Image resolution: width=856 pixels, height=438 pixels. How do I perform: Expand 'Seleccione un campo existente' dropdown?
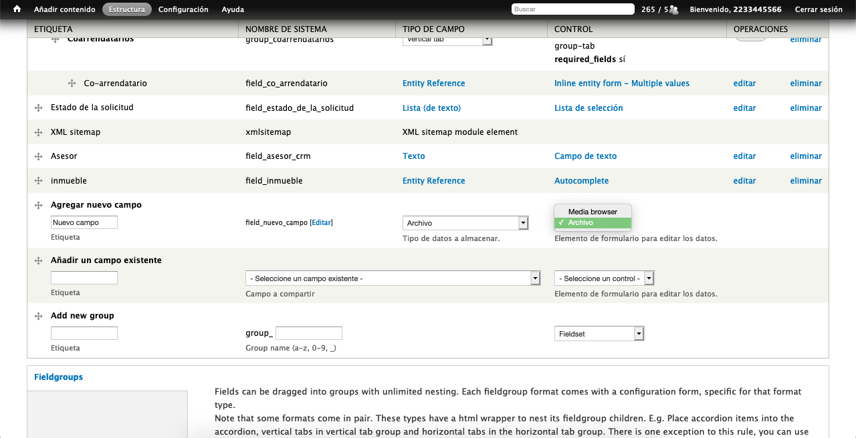pos(393,278)
